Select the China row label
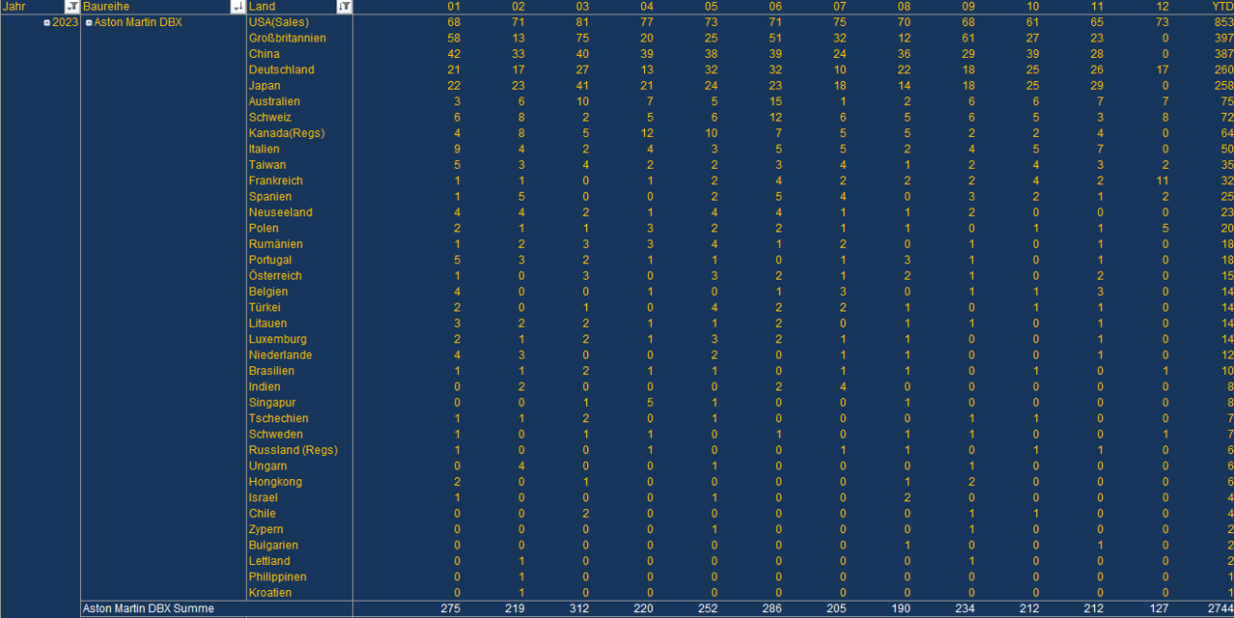This screenshot has width=1234, height=618. pyautogui.click(x=264, y=54)
